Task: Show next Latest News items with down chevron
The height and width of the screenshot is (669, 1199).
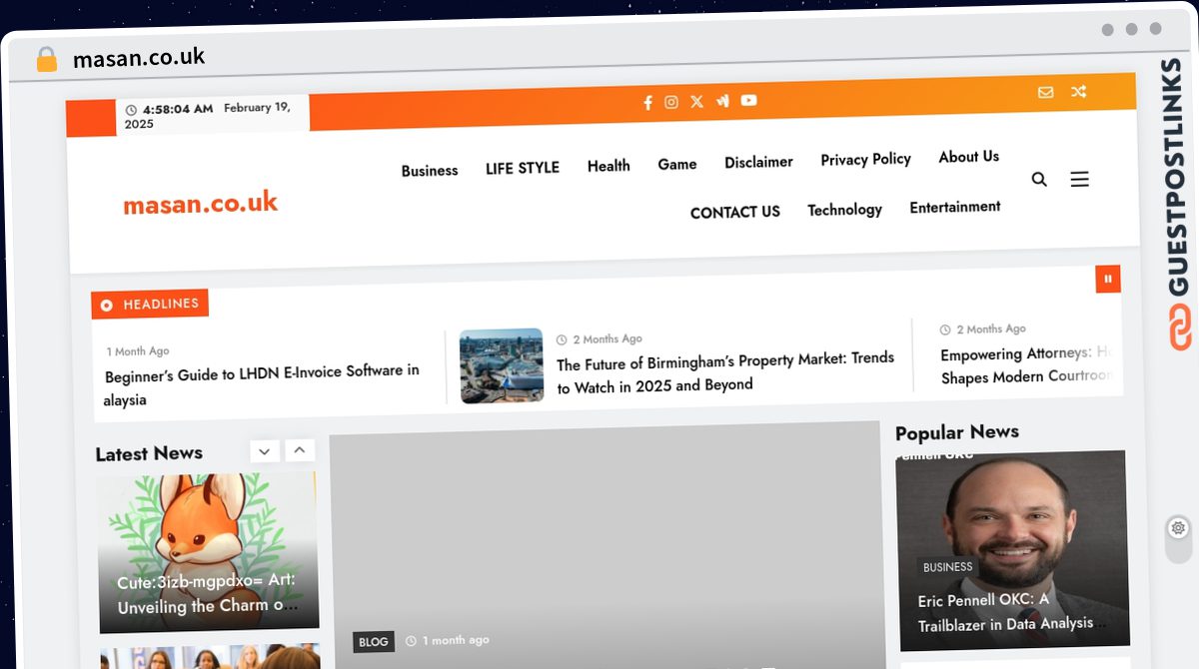Action: point(264,451)
